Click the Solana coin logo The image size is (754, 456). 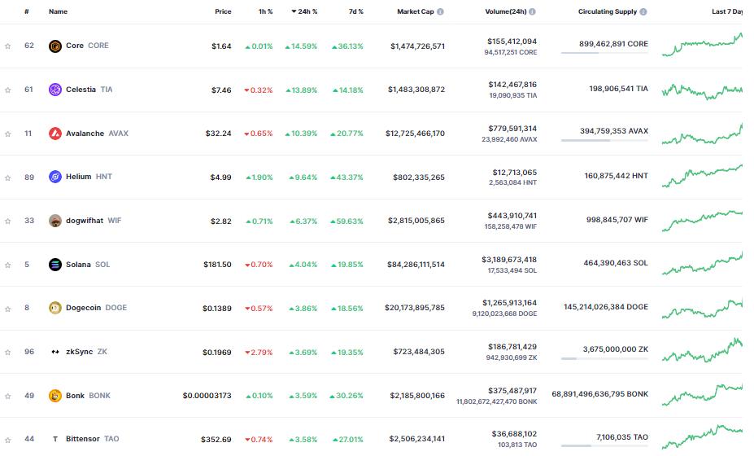click(x=55, y=265)
